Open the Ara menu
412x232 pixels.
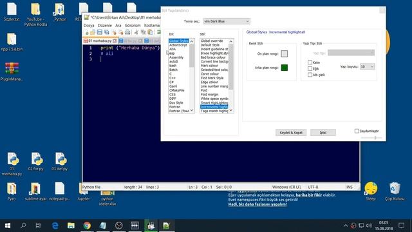118,25
